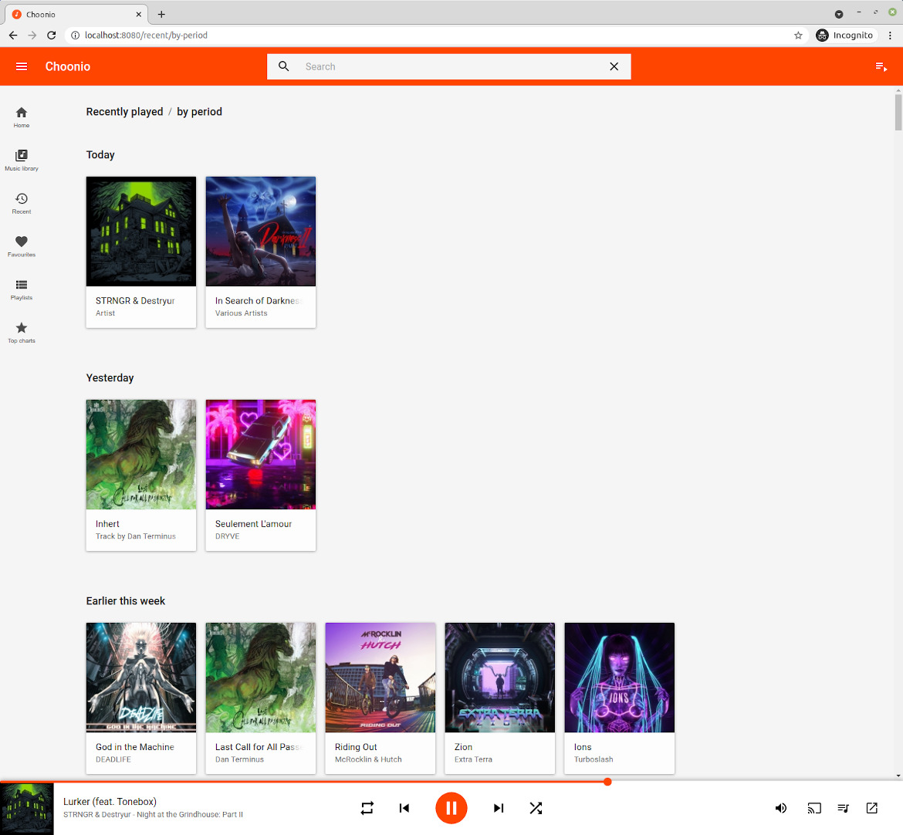Open Chrome three-dot menu
This screenshot has height=835, width=903.
(890, 35)
